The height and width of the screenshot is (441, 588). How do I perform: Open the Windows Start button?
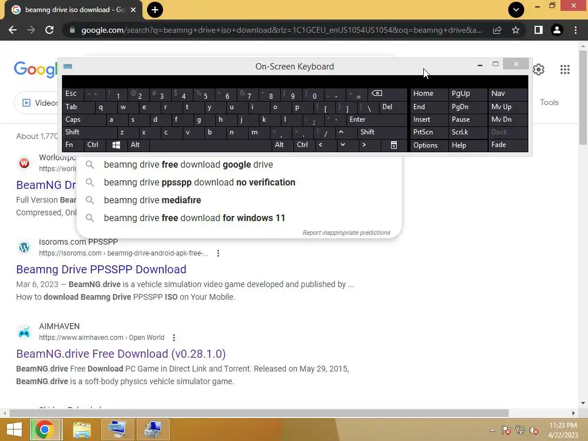click(x=14, y=430)
